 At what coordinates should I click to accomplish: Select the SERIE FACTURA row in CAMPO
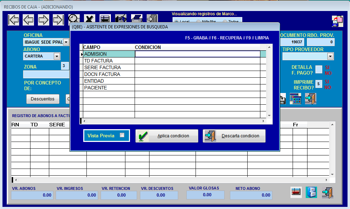coord(109,67)
